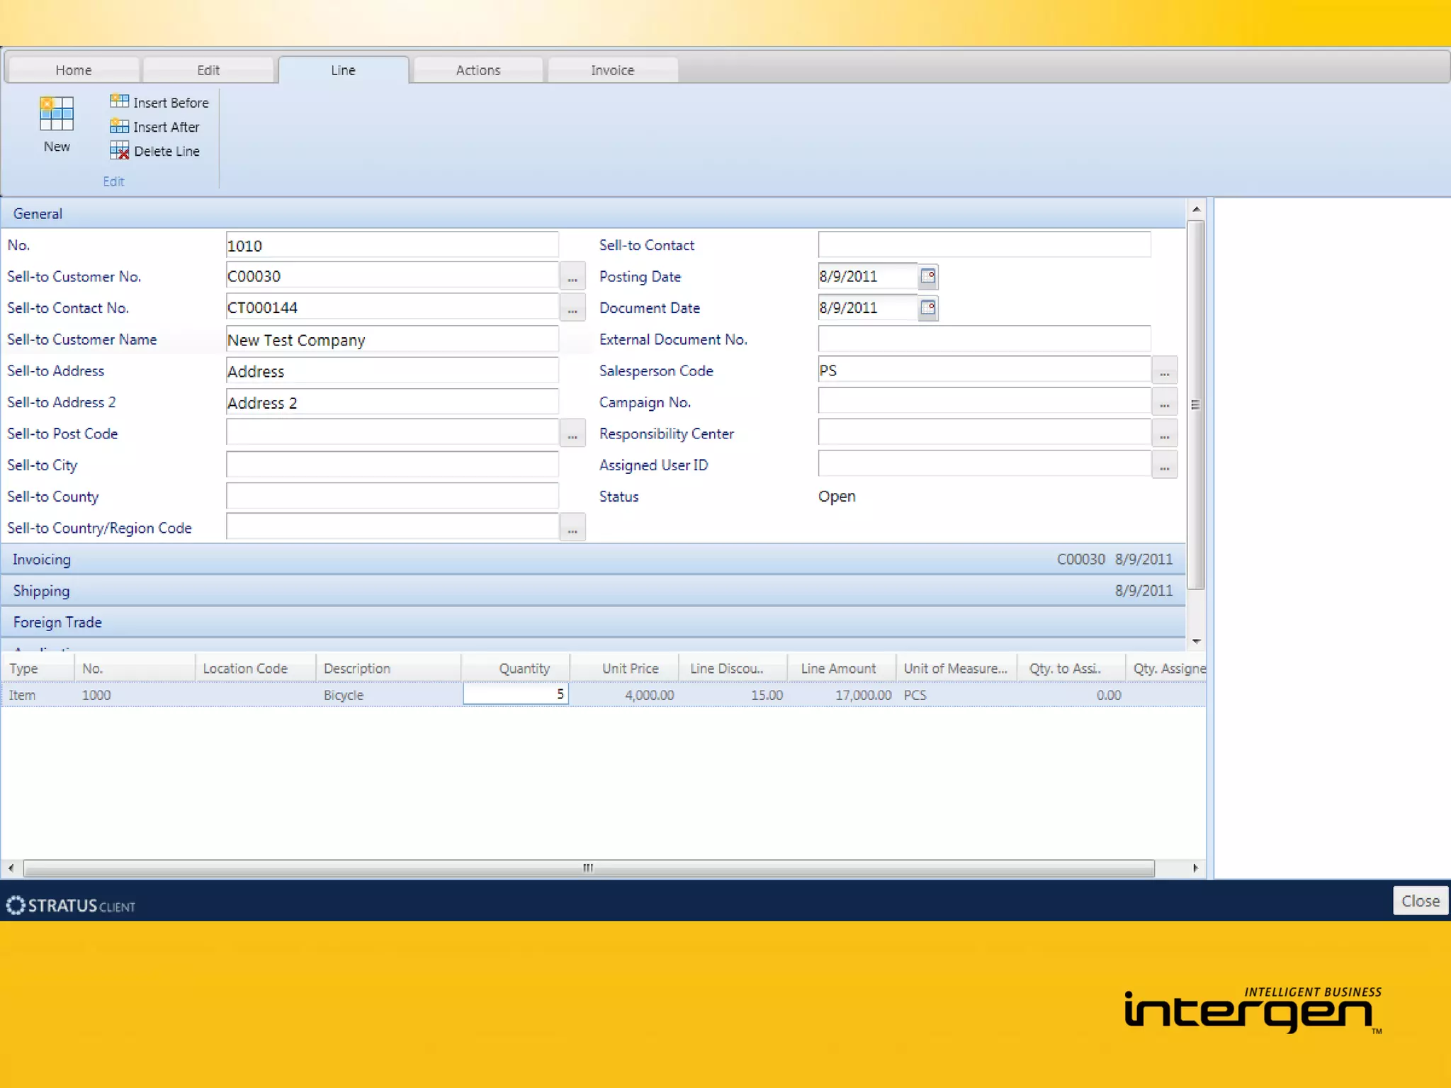The width and height of the screenshot is (1451, 1088).
Task: Click the Insert Before icon
Action: tap(119, 102)
